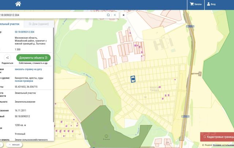Switch to the Земельный участок tab
Image resolution: width=234 pixels, height=148 pixels.
(10, 24)
